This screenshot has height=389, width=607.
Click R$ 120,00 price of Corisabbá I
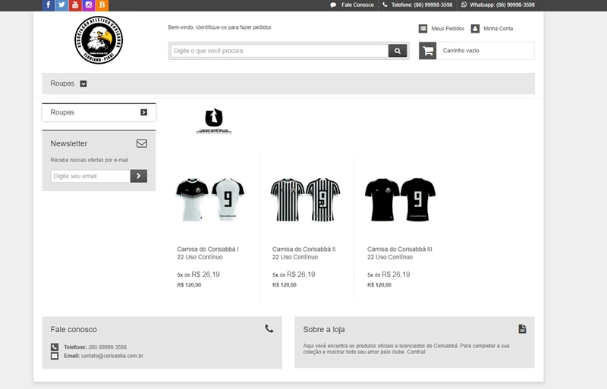(189, 285)
